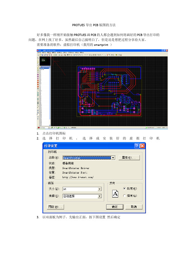
Task: Click the Undo icon in ARES toolbar
Action: coord(85,55)
